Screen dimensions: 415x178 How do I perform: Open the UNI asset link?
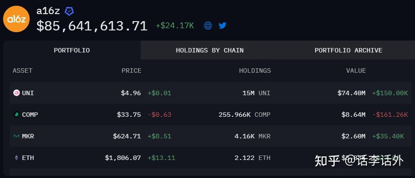coord(28,93)
